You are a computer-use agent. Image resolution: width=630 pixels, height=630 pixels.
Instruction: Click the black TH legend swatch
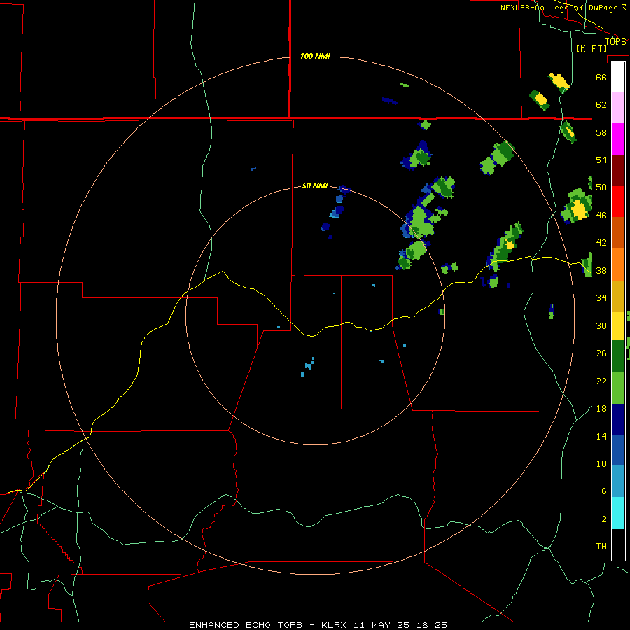618,545
